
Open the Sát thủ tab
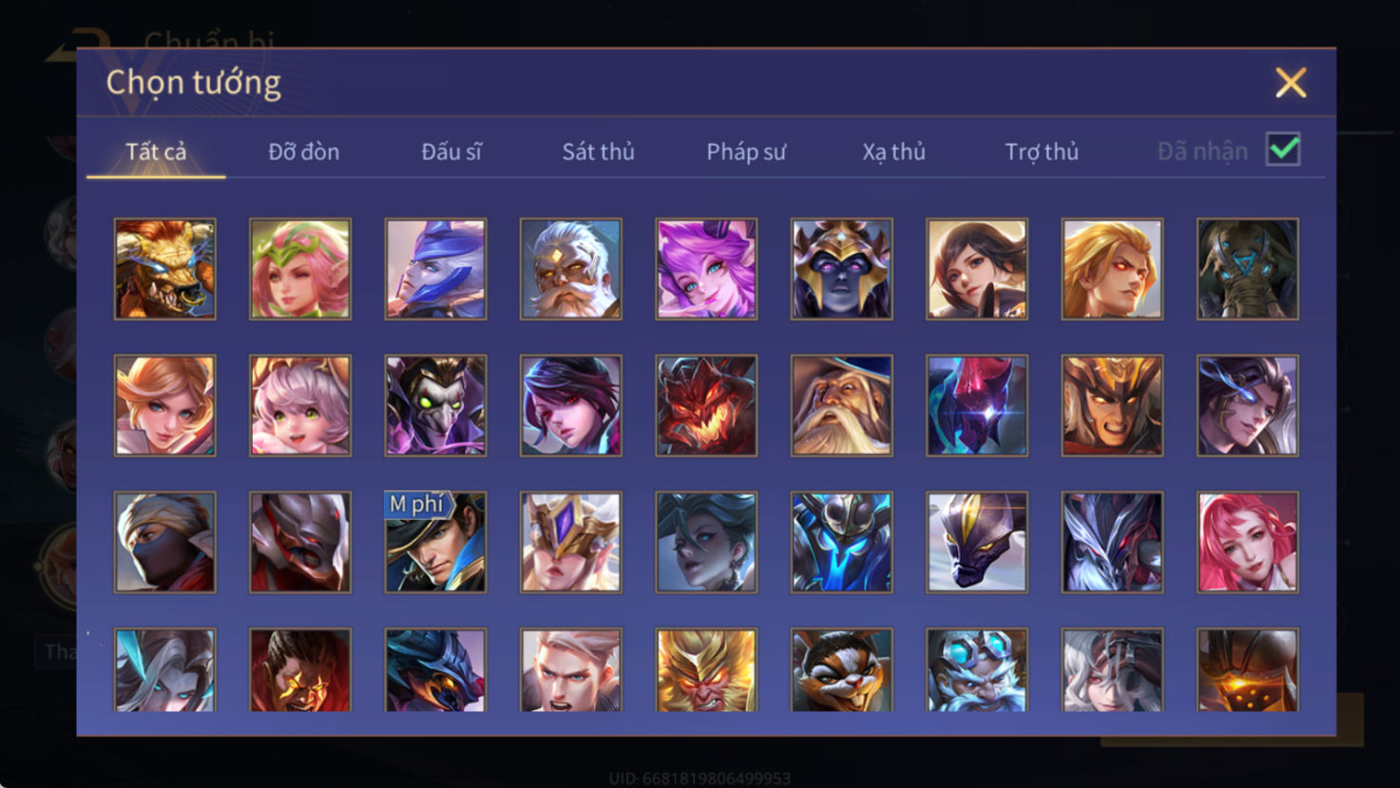tap(598, 151)
